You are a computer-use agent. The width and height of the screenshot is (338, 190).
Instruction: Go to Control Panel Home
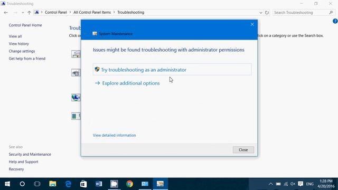click(25, 25)
